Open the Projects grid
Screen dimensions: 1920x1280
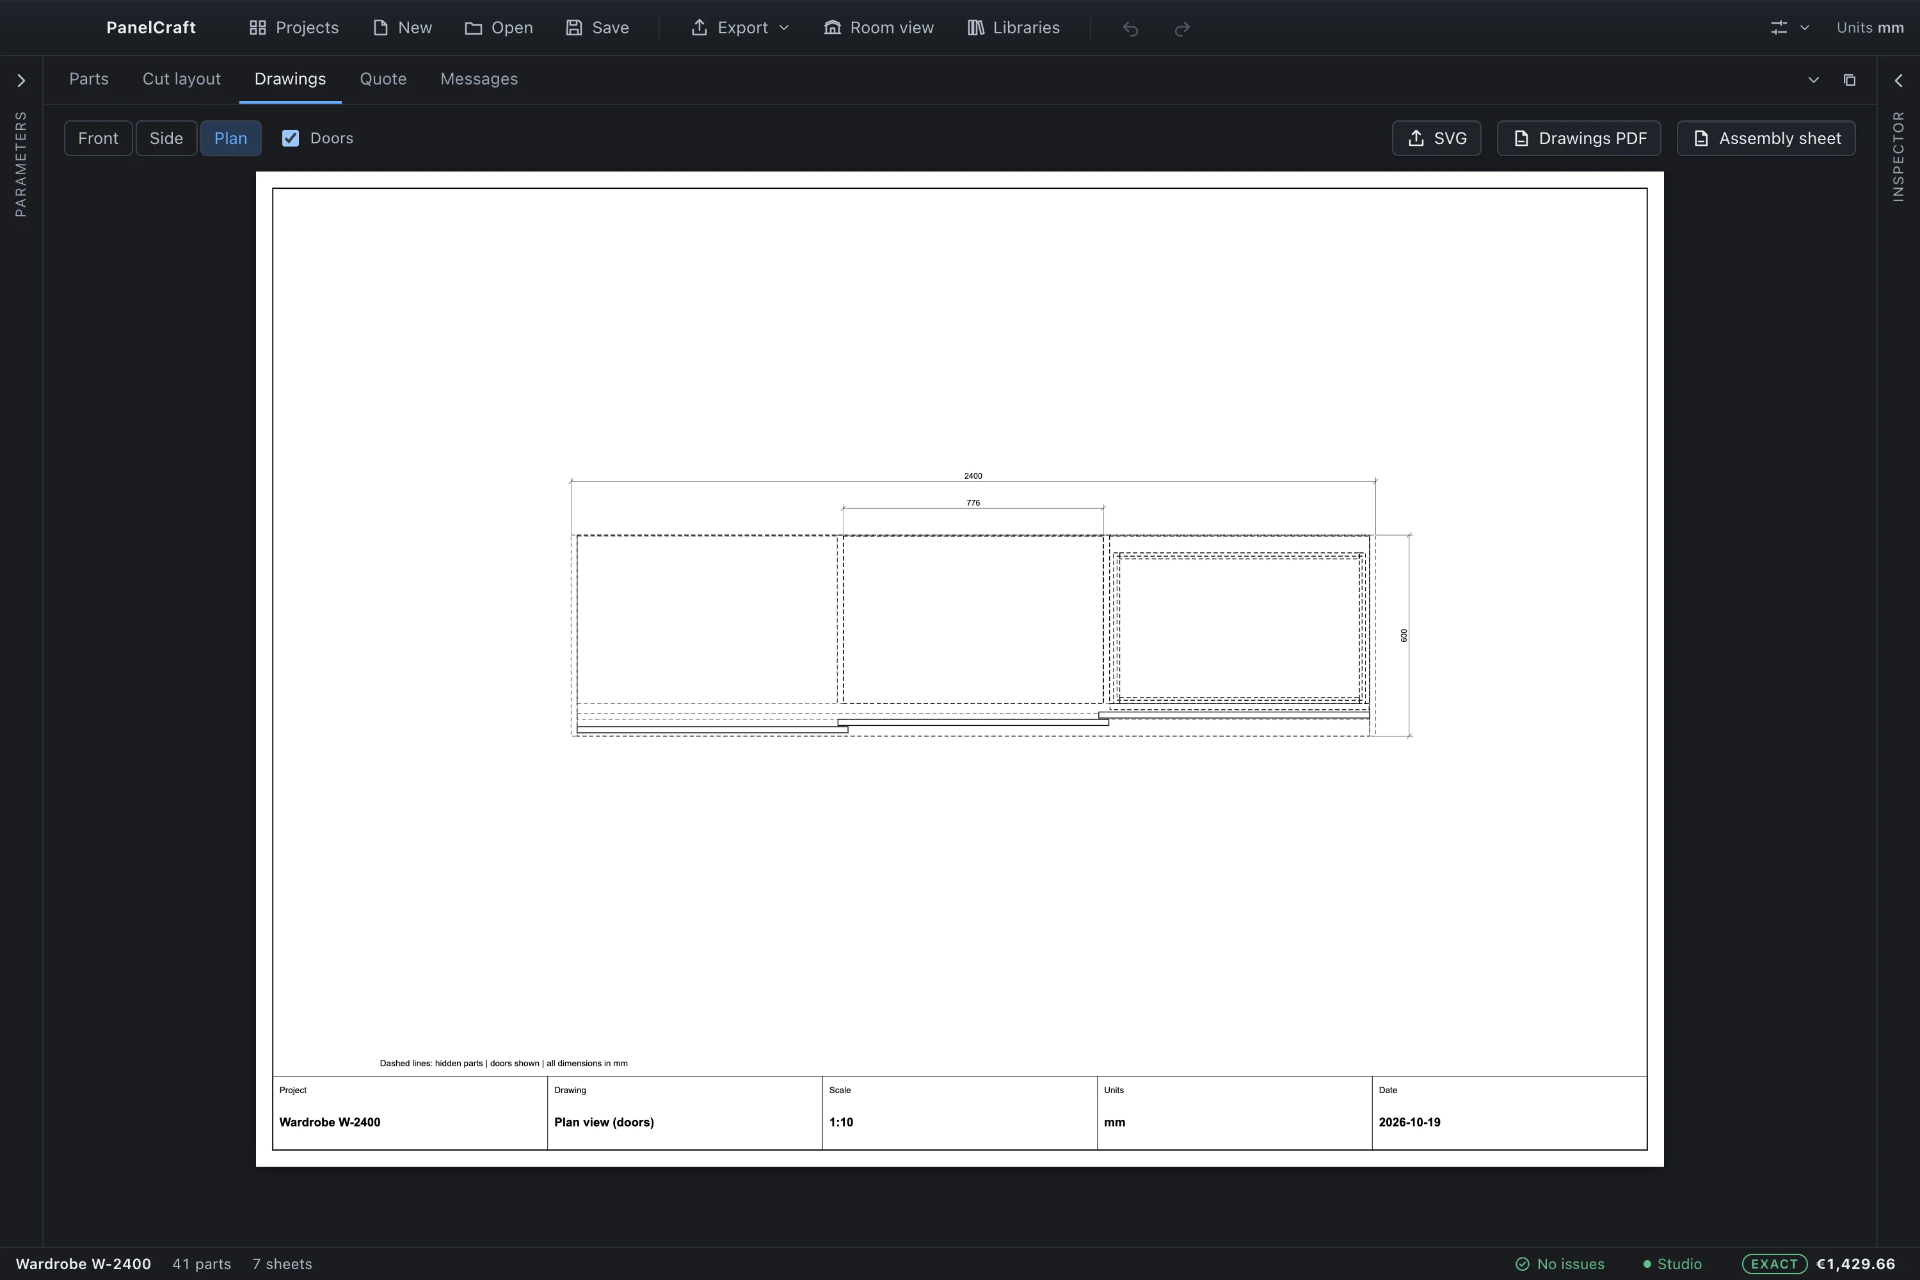tap(294, 28)
